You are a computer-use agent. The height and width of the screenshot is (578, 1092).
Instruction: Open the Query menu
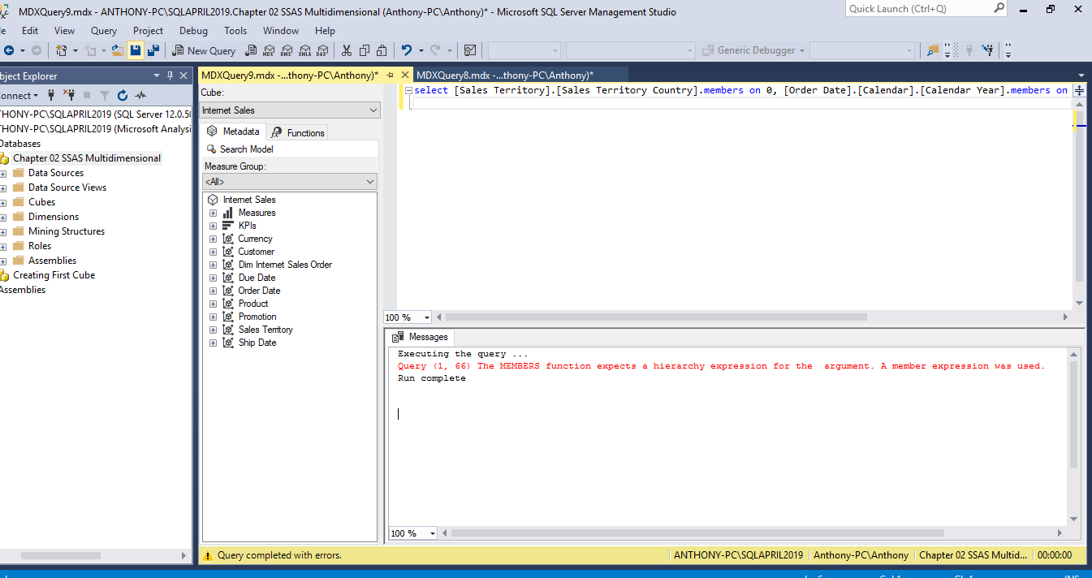click(103, 31)
